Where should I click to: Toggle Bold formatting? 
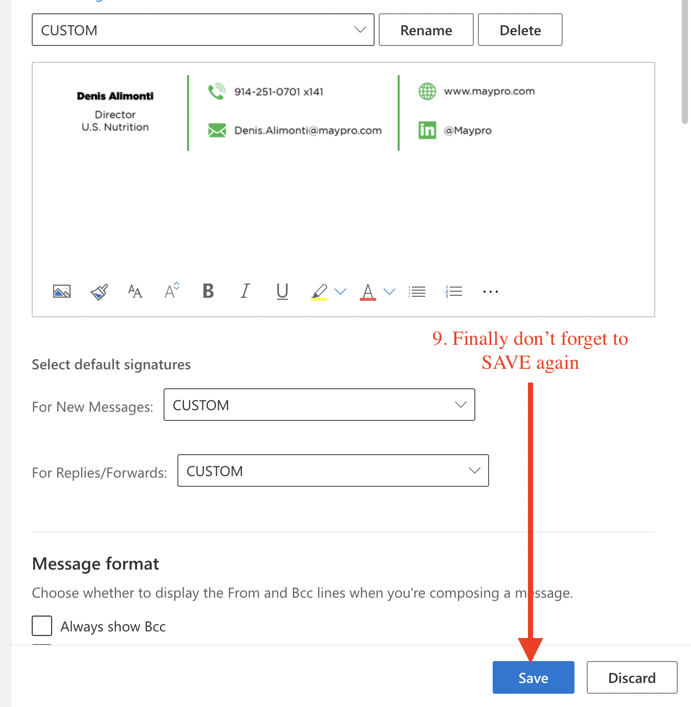tap(208, 291)
